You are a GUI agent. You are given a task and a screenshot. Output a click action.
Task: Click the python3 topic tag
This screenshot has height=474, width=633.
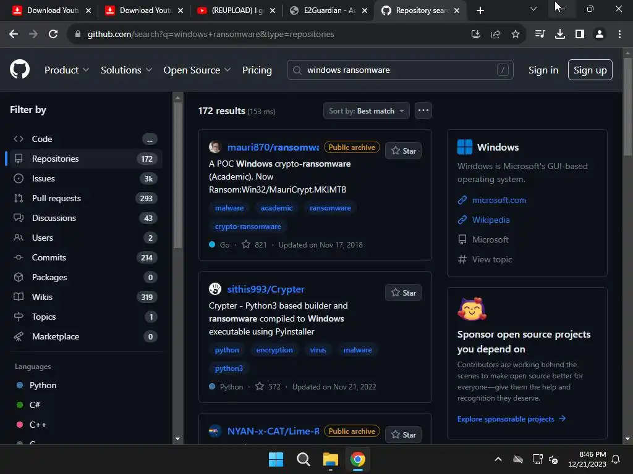pyautogui.click(x=229, y=368)
